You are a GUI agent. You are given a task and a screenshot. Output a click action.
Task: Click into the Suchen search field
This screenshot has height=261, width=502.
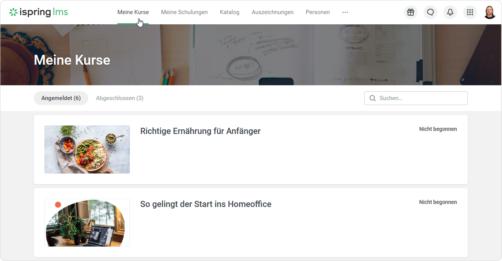coord(416,98)
